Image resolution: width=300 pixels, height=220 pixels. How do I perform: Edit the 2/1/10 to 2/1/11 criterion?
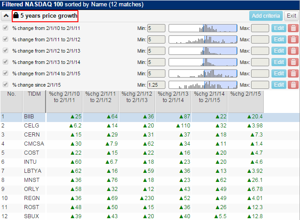[x=279, y=28]
